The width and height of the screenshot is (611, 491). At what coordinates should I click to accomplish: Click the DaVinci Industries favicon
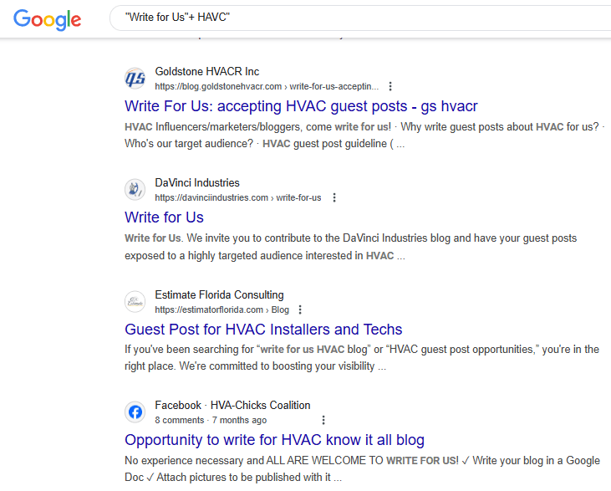coord(135,190)
